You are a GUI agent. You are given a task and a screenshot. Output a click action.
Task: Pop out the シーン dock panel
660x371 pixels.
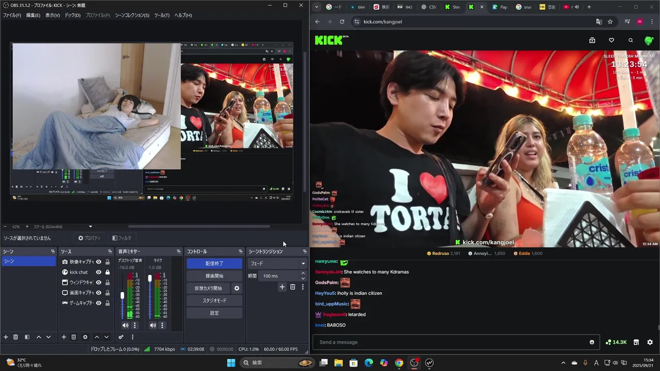(x=53, y=251)
